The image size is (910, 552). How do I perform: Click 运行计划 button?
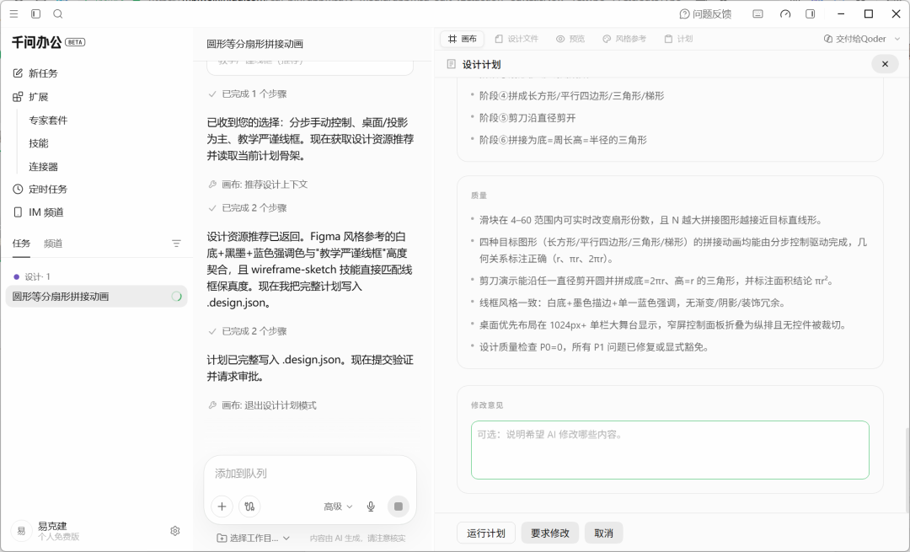point(486,533)
